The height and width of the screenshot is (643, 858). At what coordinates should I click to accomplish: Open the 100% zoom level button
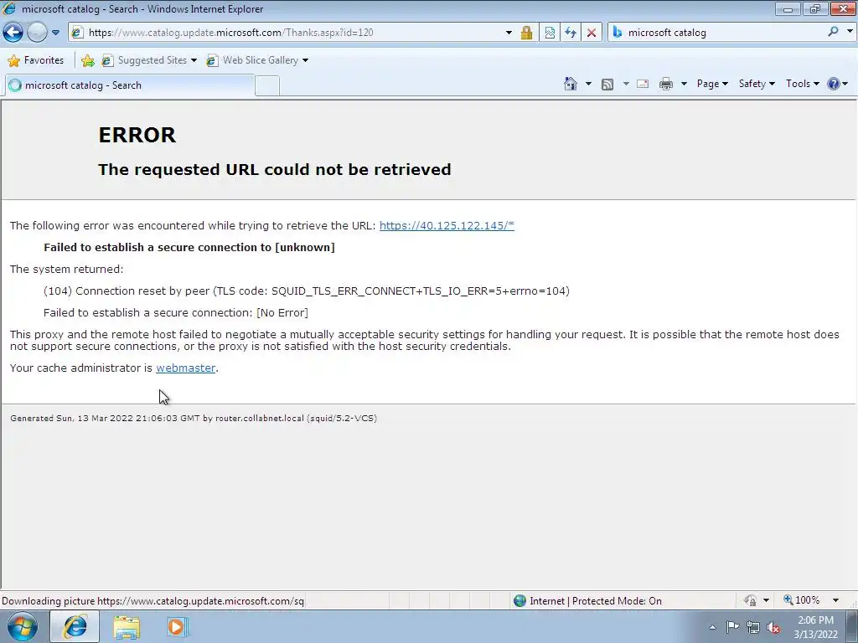(x=802, y=600)
